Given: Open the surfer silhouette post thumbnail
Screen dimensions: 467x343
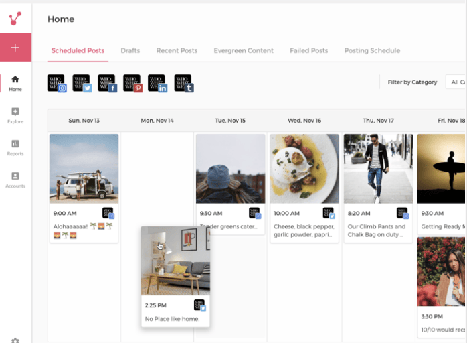Looking at the screenshot, I should (x=441, y=169).
